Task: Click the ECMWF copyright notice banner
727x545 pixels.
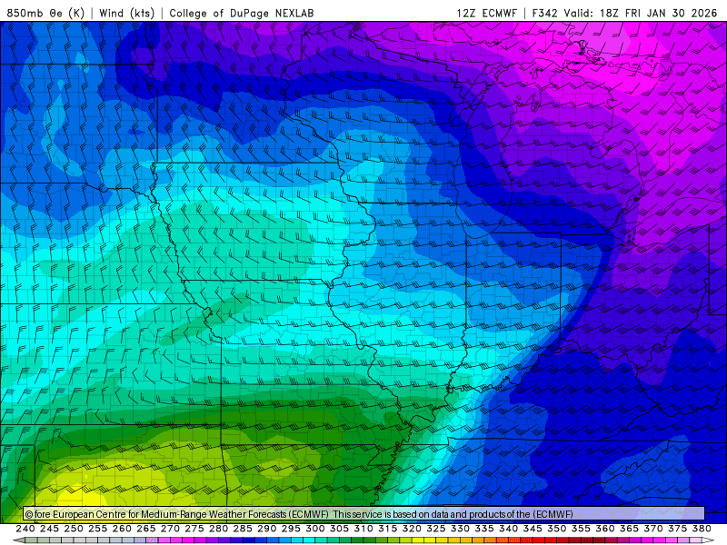Action: pyautogui.click(x=364, y=514)
